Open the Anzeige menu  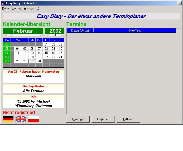pyautogui.click(x=29, y=8)
